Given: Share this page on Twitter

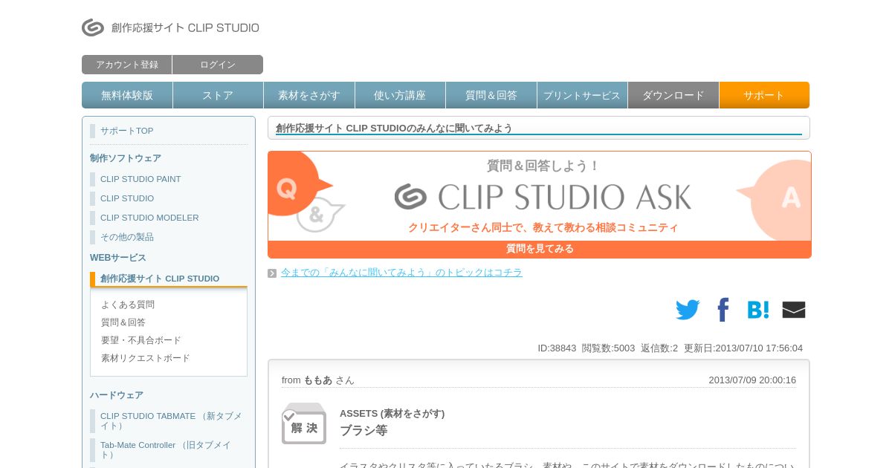Looking at the screenshot, I should click(688, 310).
